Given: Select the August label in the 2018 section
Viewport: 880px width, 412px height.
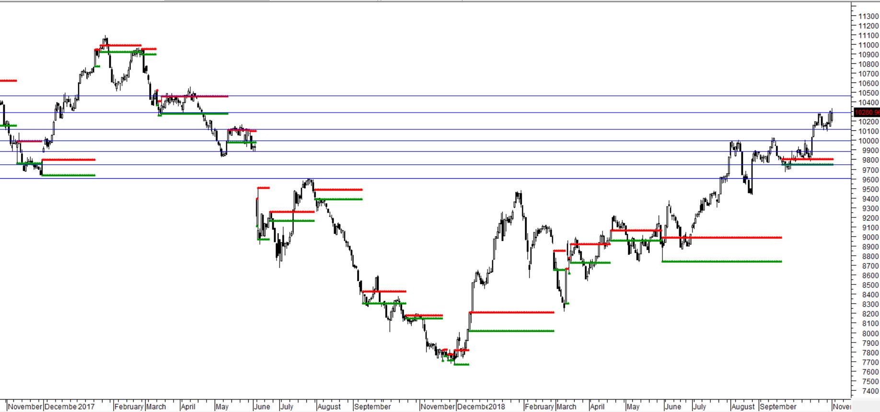Looking at the screenshot, I should click(743, 406).
